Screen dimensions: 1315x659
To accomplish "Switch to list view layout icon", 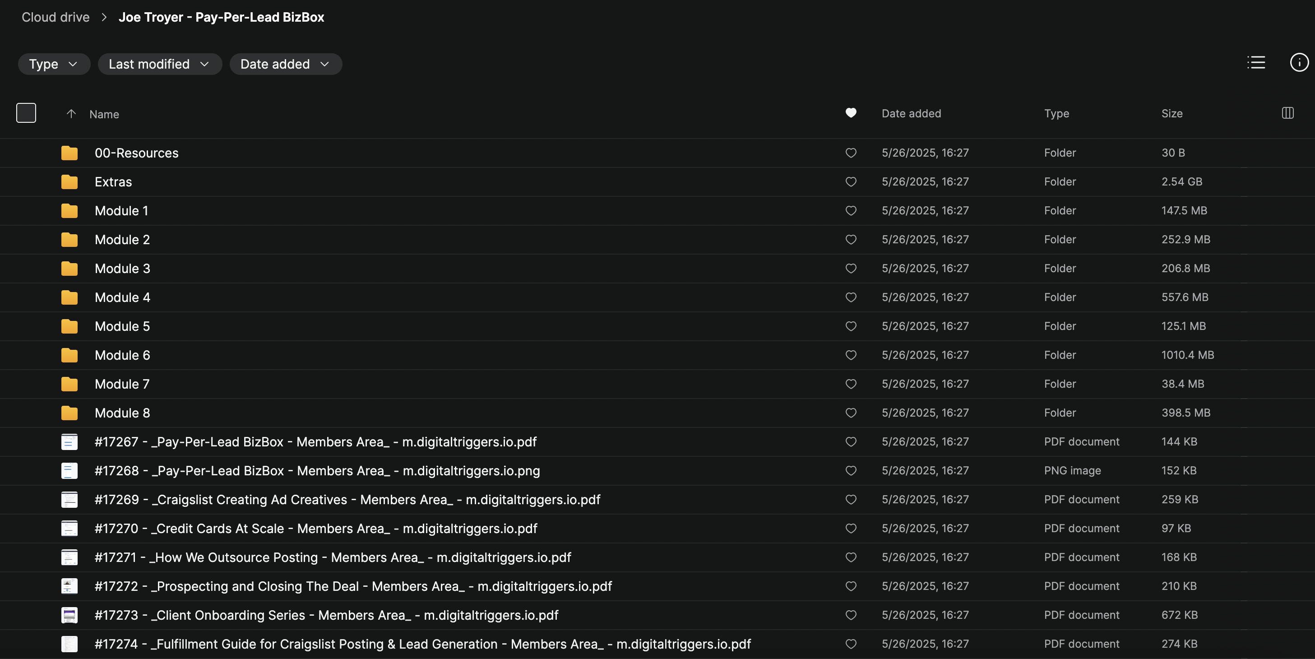I will click(x=1256, y=62).
